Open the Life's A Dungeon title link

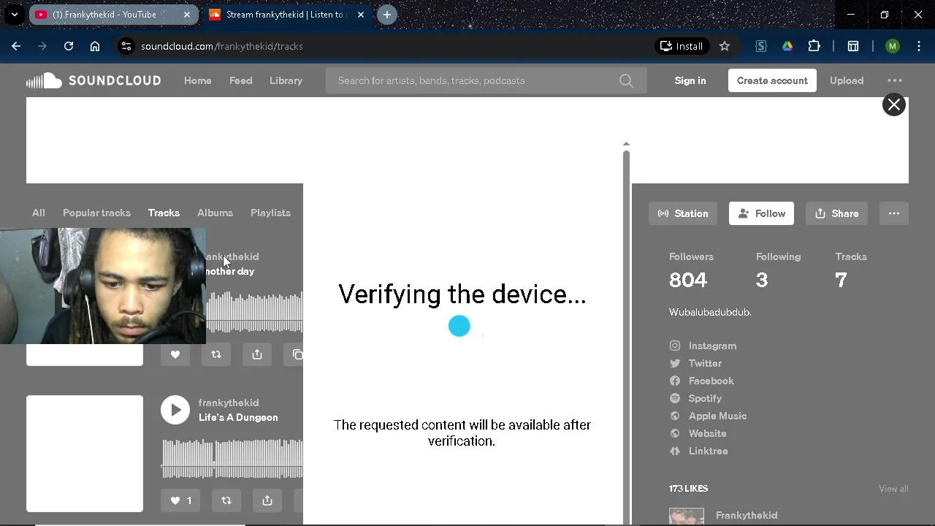click(x=238, y=417)
